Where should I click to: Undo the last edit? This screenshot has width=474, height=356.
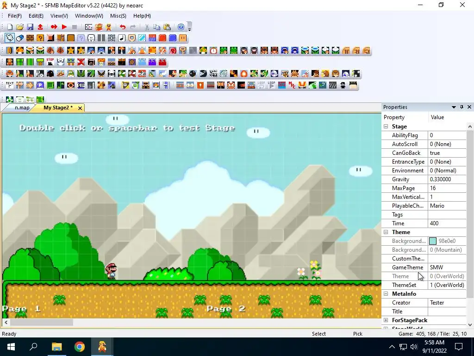point(122,27)
